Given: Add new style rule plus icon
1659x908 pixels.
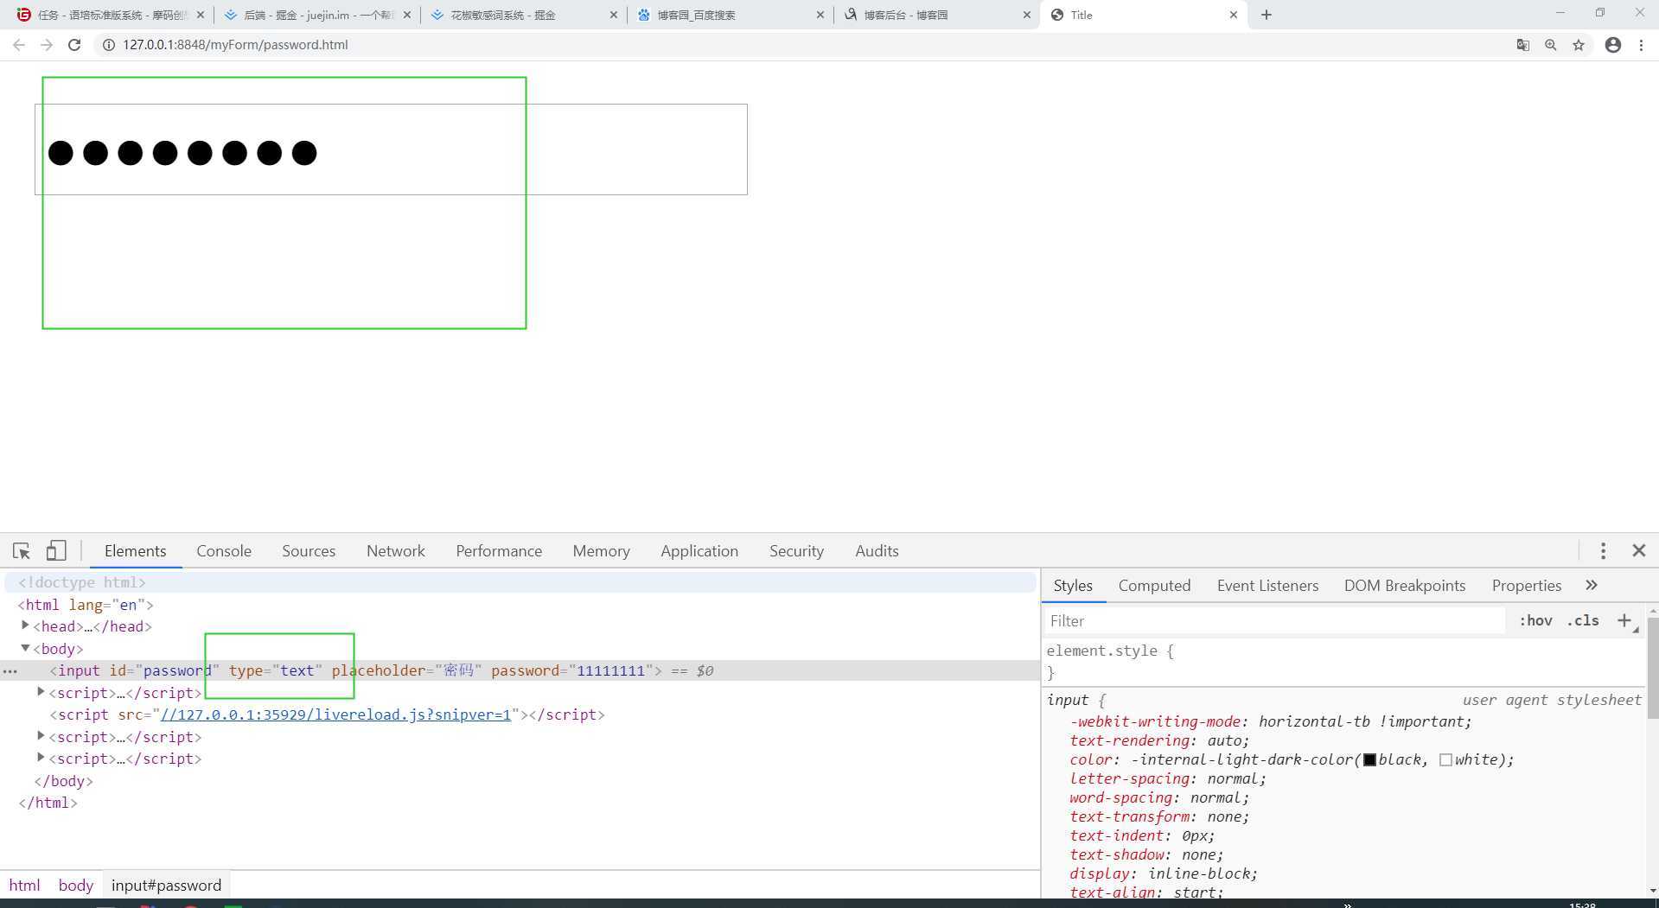Looking at the screenshot, I should pos(1624,620).
